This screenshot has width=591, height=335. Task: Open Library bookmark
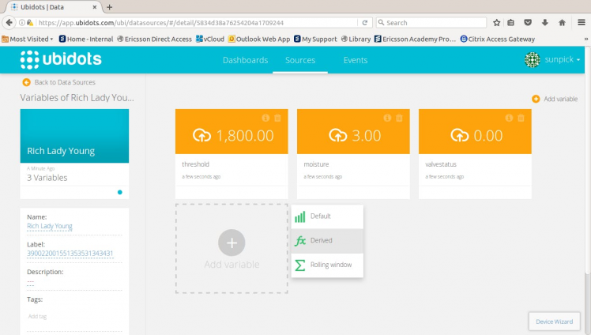coord(356,39)
